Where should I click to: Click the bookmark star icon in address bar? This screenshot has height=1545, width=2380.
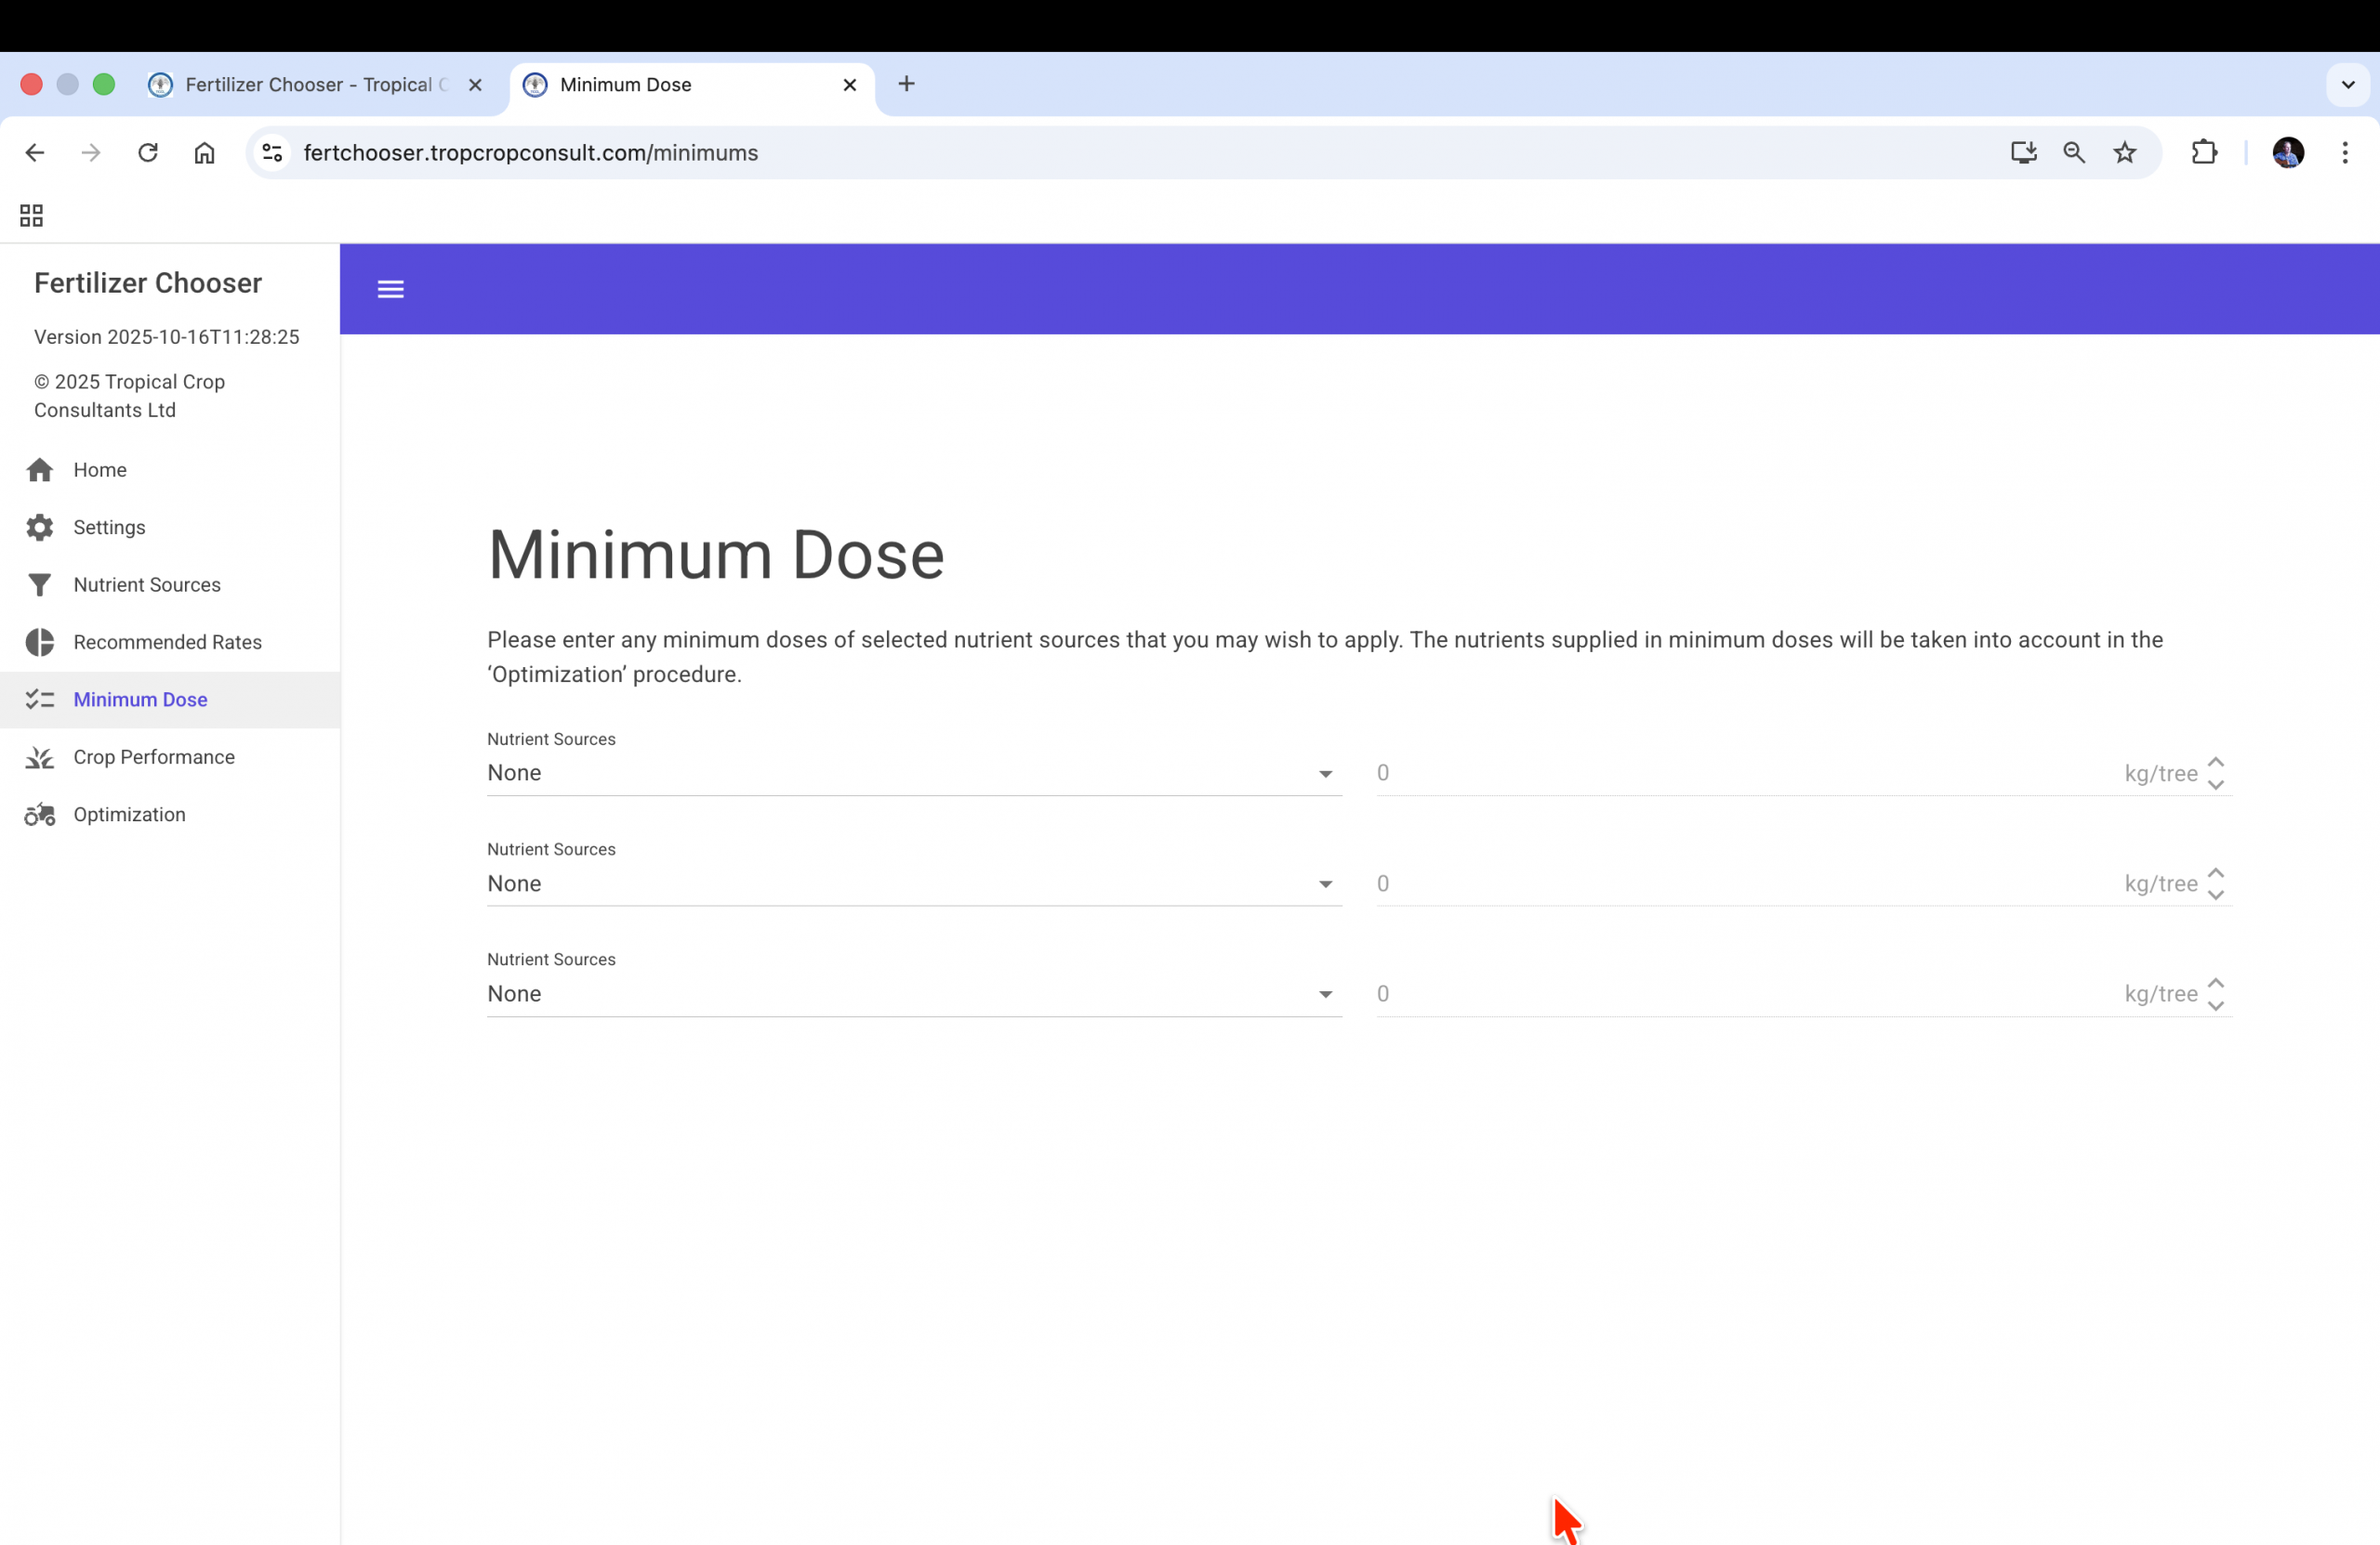point(2124,153)
